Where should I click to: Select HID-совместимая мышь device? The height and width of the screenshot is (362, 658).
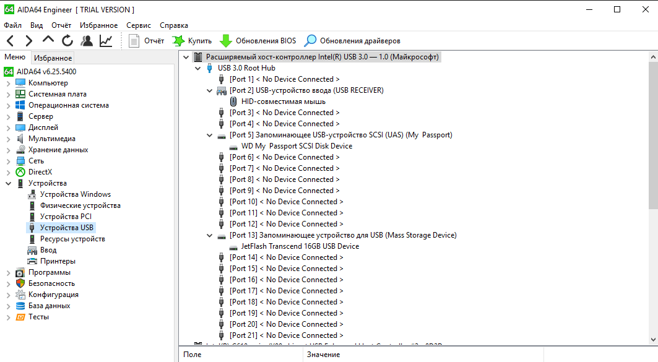[284, 101]
